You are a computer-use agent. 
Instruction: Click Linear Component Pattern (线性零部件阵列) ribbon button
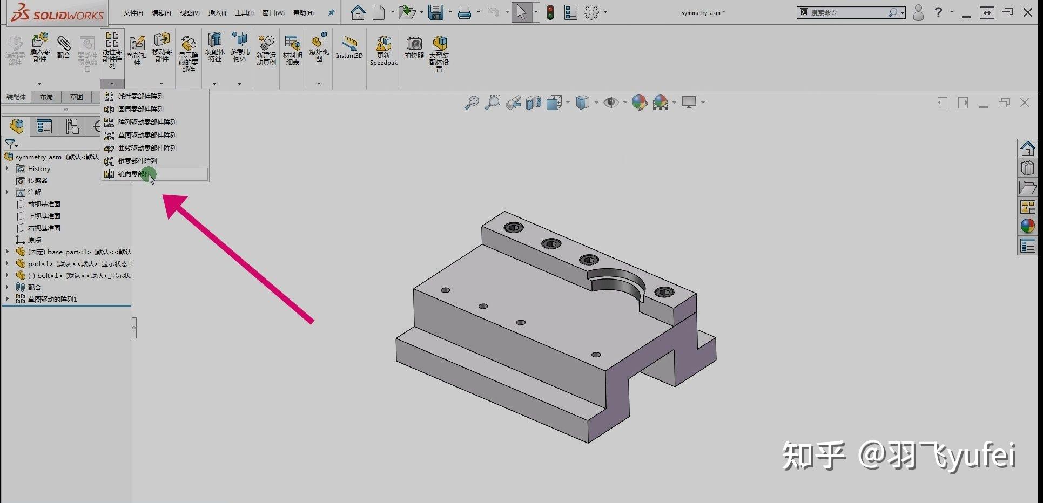112,50
